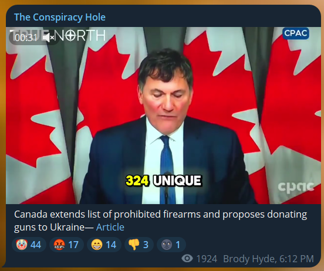The height and width of the screenshot is (271, 324).
Task: Play the video of the man at podium
Action: [x=163, y=116]
